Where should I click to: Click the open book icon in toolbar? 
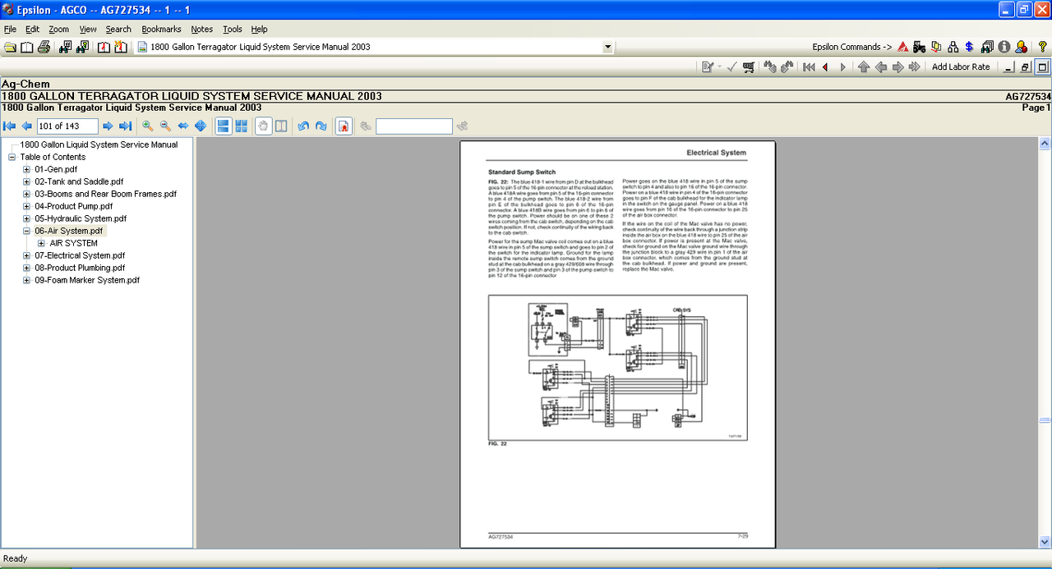27,47
